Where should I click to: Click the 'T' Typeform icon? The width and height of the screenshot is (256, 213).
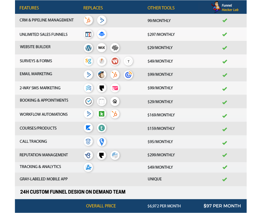coord(128,61)
